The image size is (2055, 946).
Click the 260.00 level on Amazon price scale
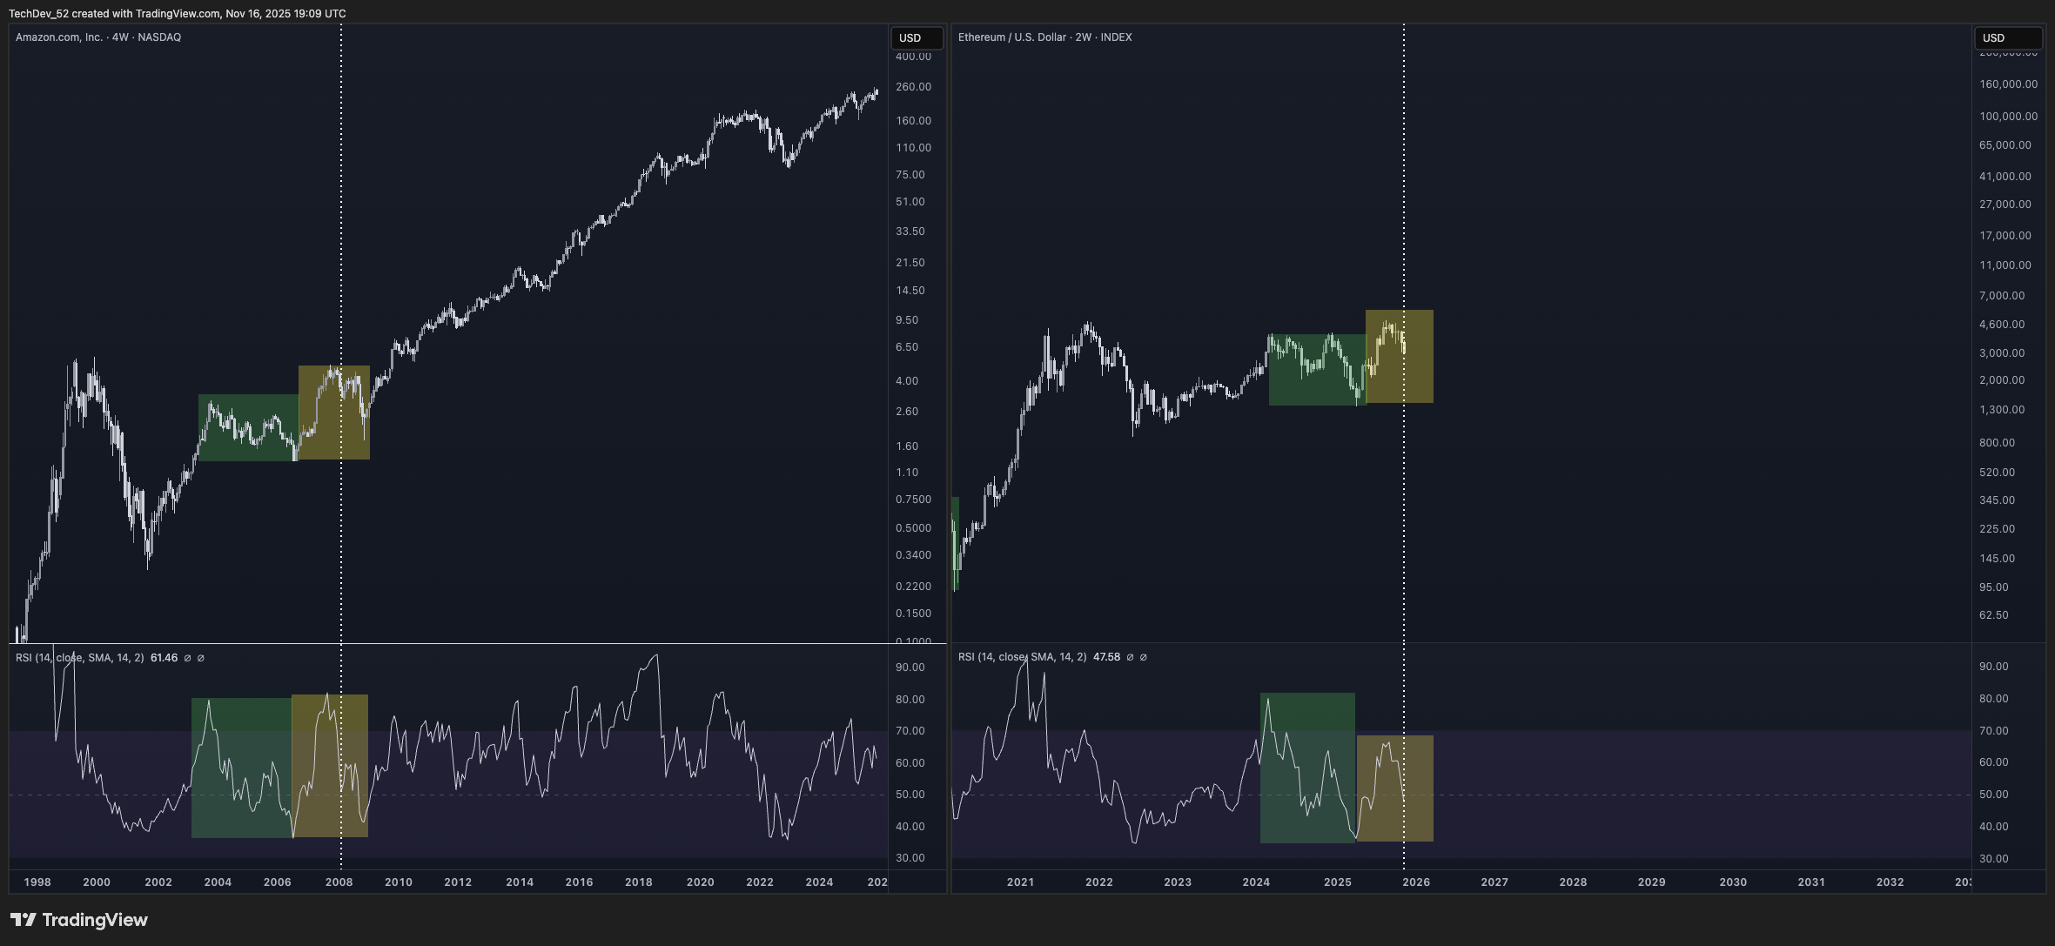point(913,87)
